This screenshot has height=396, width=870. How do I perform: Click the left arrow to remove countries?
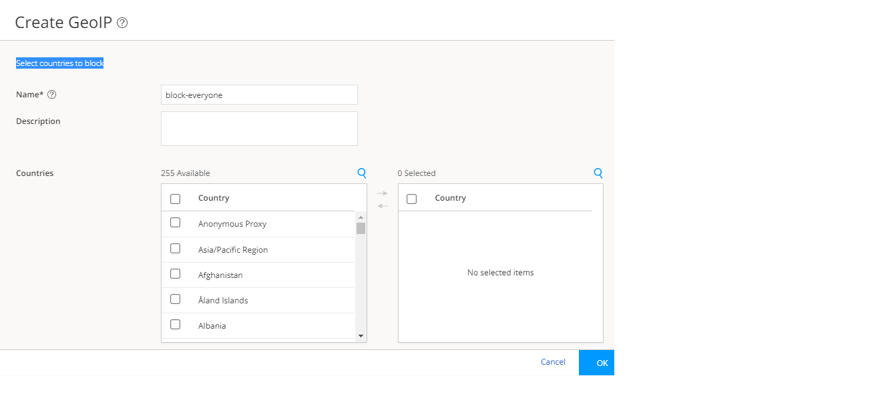pyautogui.click(x=382, y=206)
